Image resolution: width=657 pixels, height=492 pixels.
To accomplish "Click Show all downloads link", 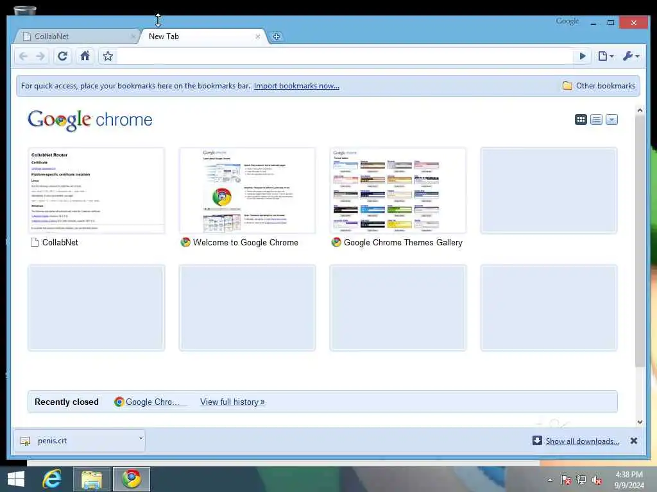I will coord(582,441).
